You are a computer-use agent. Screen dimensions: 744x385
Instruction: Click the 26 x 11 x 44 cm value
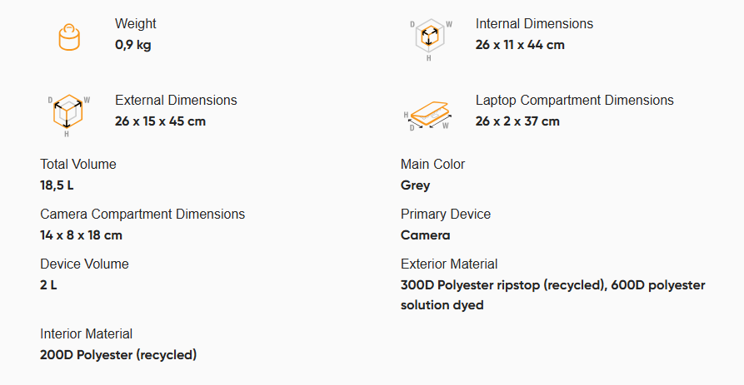click(520, 45)
